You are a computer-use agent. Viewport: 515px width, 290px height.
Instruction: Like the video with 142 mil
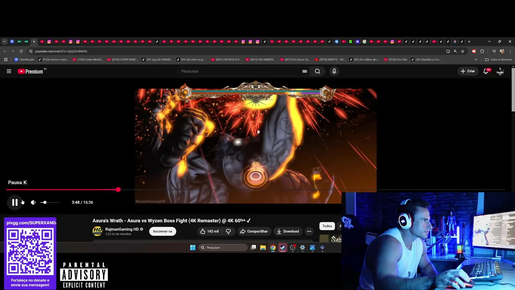[209, 231]
